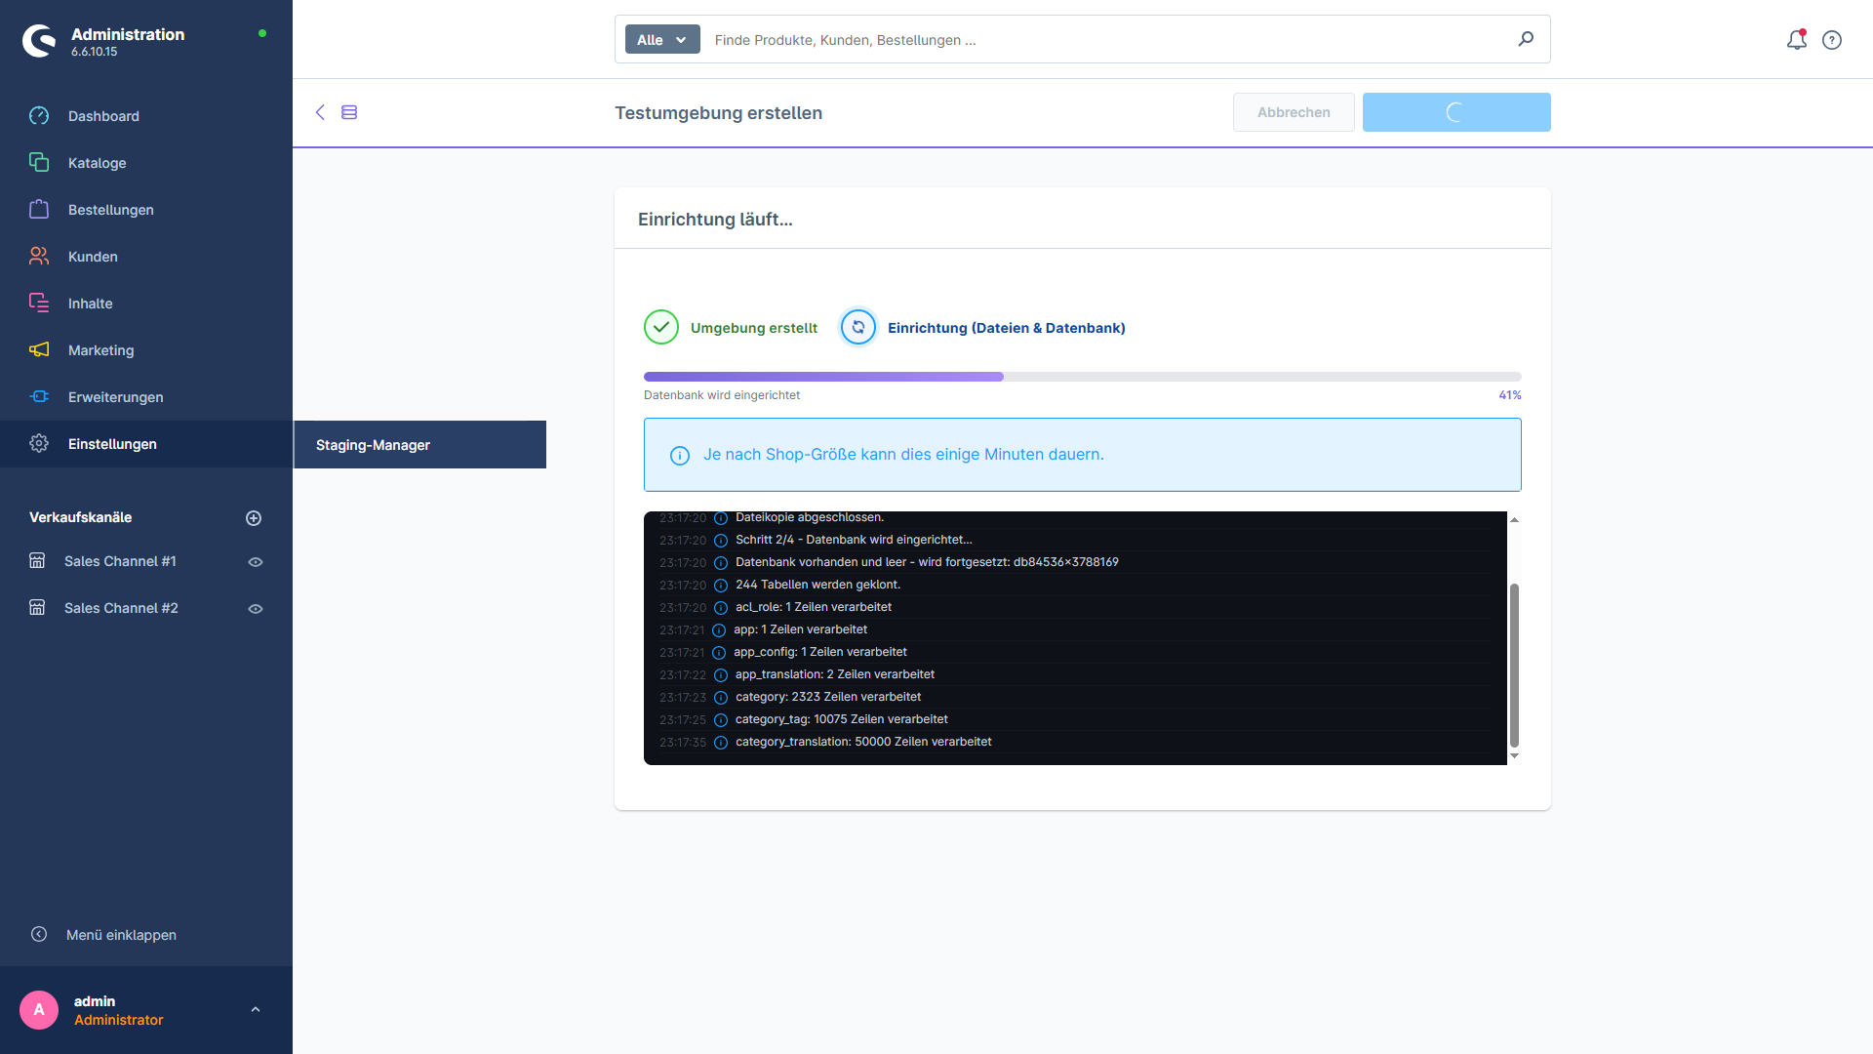
Task: Click the search magnifier icon
Action: [1526, 39]
